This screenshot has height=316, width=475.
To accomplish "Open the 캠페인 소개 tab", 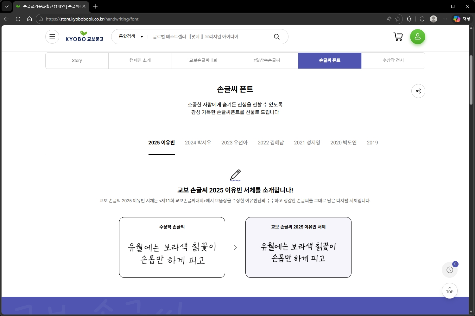I will [x=140, y=60].
